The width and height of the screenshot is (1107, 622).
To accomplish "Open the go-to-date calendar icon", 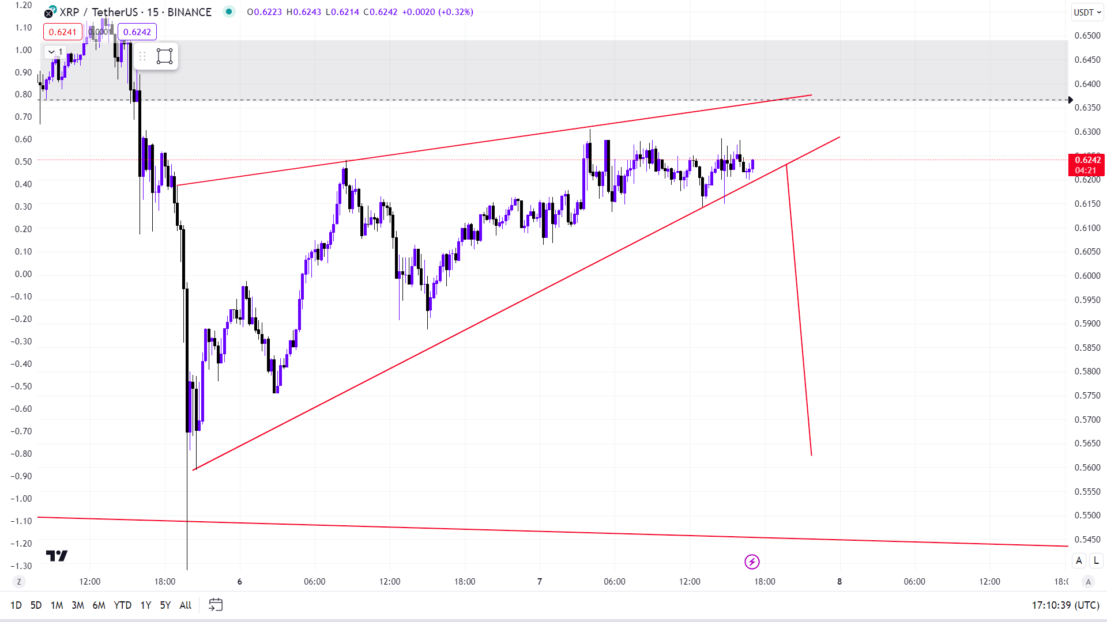I will 216,605.
